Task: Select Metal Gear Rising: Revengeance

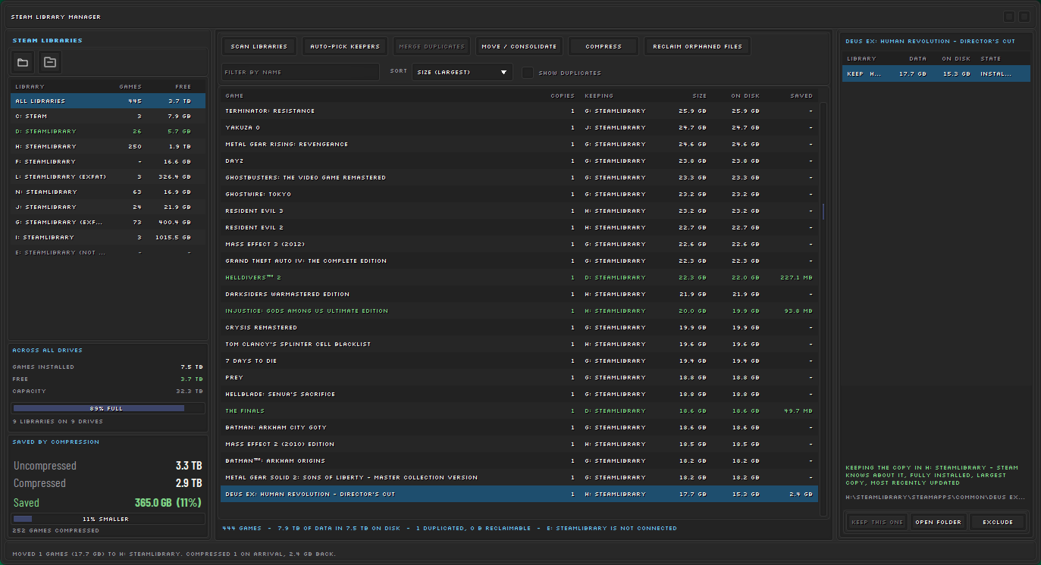Action: coord(519,144)
